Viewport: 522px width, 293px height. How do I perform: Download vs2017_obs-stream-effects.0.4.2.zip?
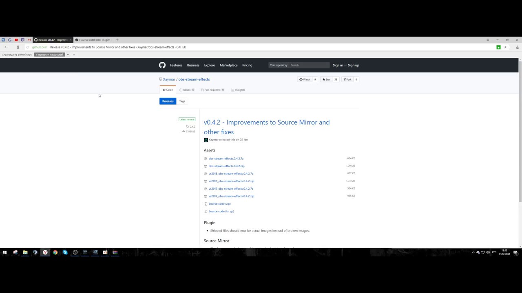(x=231, y=196)
